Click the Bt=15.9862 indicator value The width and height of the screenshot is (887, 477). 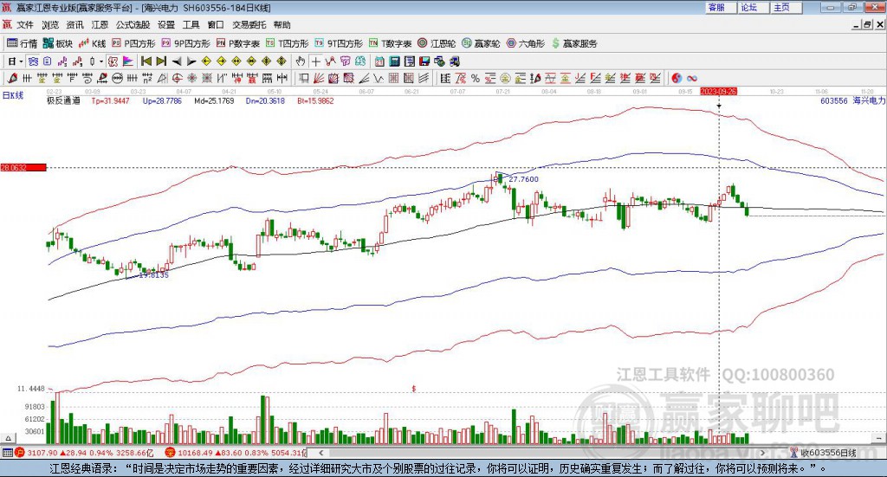[315, 100]
